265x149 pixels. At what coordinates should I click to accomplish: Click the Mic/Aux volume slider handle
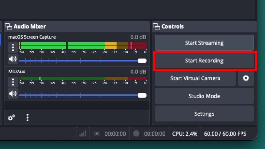(142, 95)
